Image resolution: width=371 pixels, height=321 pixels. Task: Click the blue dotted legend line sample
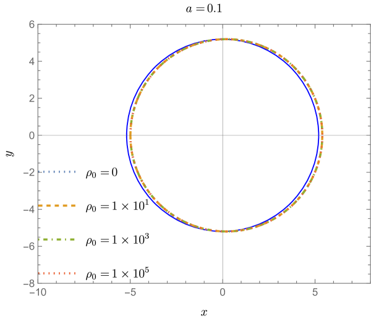click(x=56, y=171)
